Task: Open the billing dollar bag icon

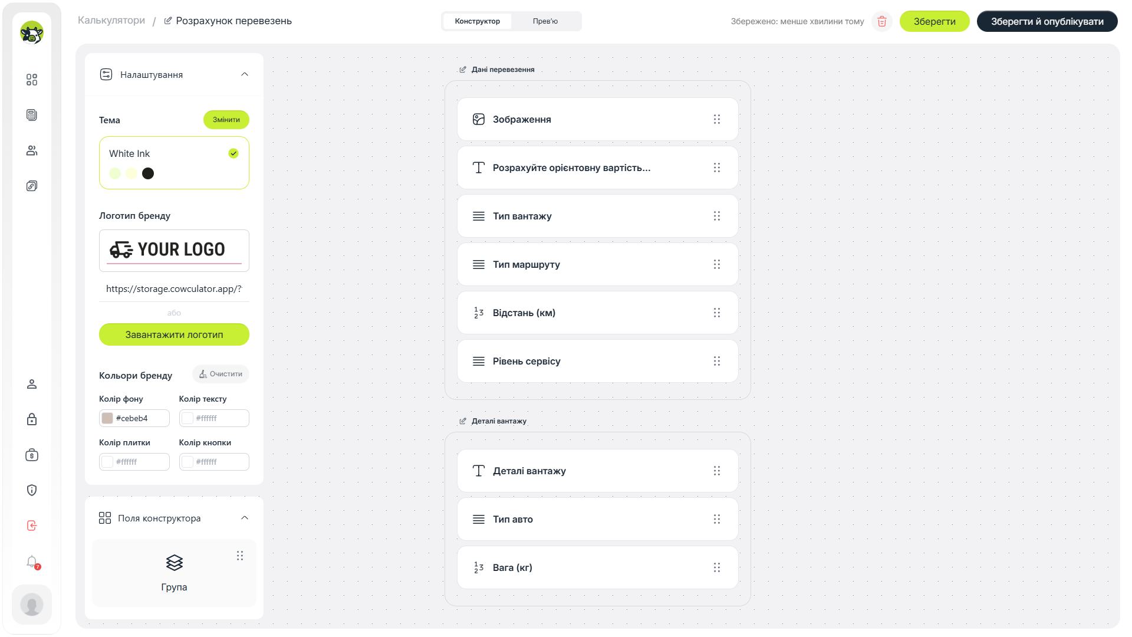Action: click(32, 455)
